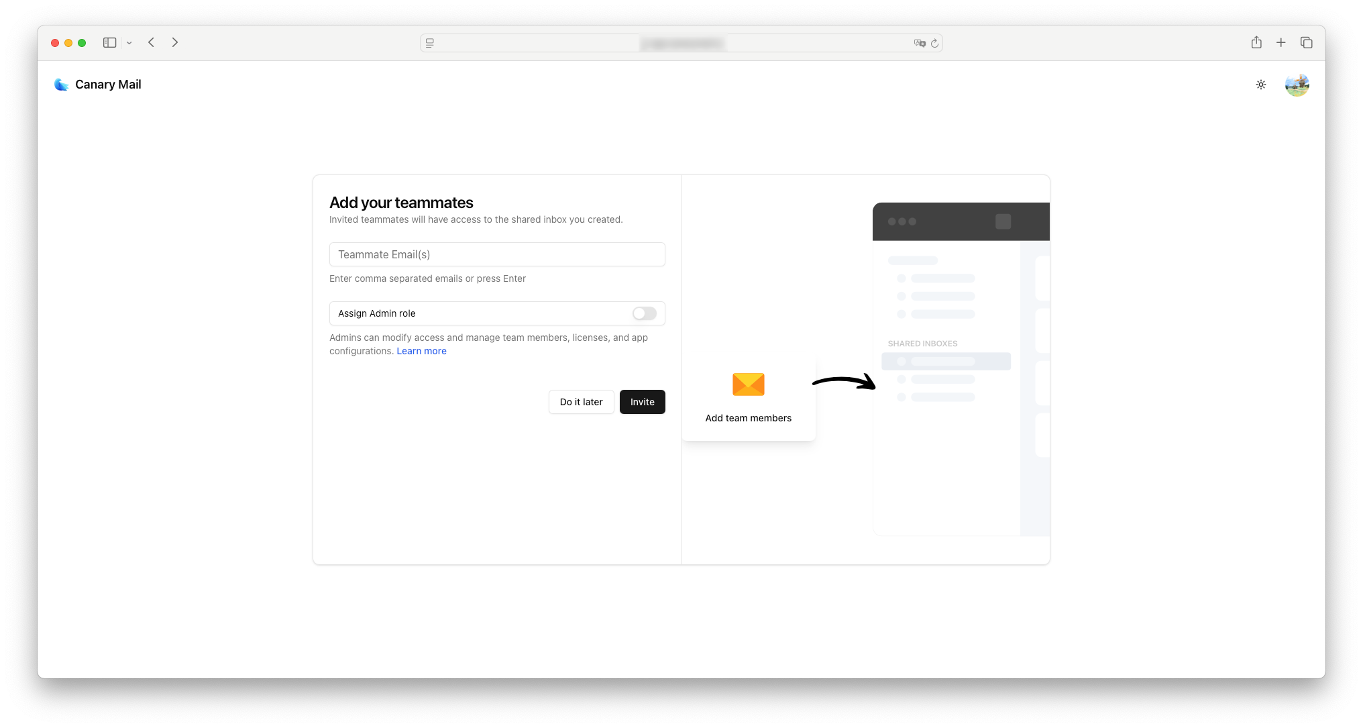Click the Add team members envelope card
This screenshot has width=1363, height=728.
748,397
